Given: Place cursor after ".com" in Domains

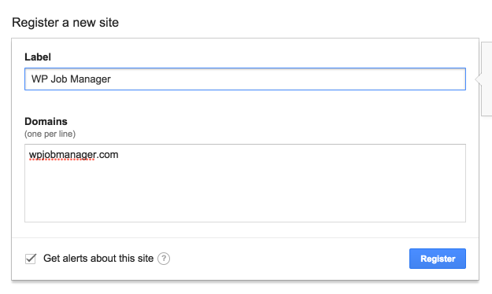Looking at the screenshot, I should (x=119, y=155).
